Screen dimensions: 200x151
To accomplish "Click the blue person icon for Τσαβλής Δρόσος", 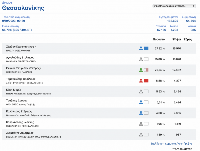I will coord(141,102).
